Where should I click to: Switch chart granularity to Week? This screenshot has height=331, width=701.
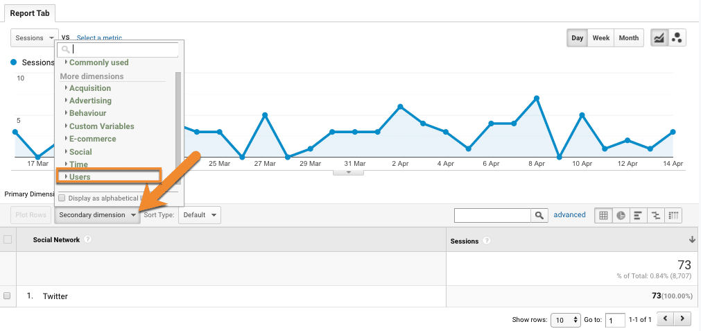(x=601, y=38)
